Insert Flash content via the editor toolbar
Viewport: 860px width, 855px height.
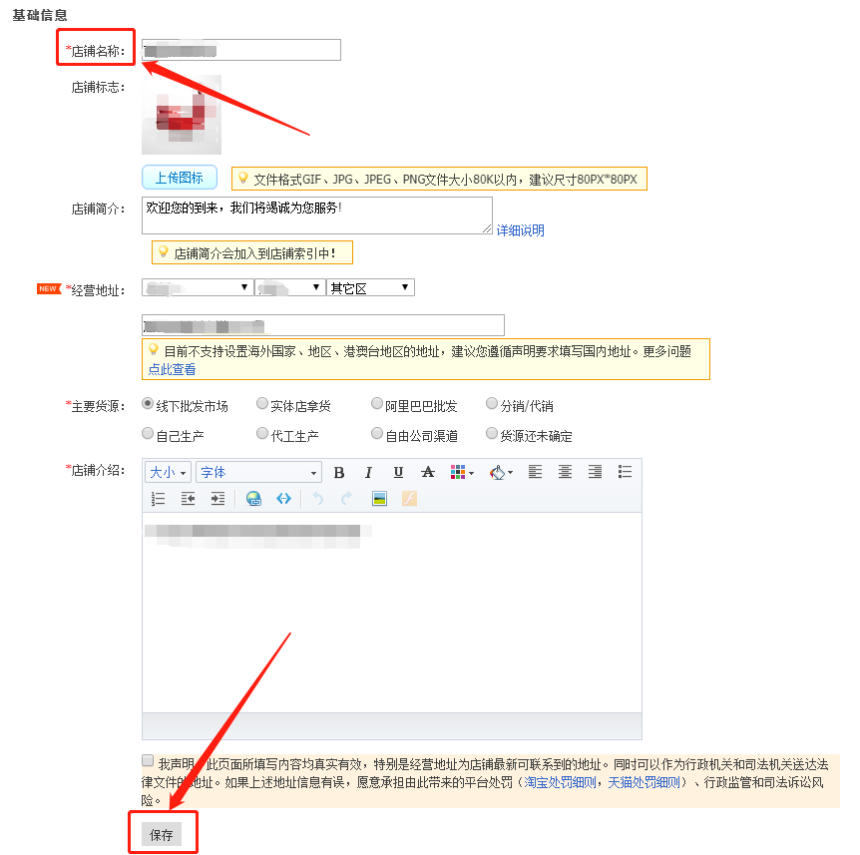pyautogui.click(x=409, y=498)
